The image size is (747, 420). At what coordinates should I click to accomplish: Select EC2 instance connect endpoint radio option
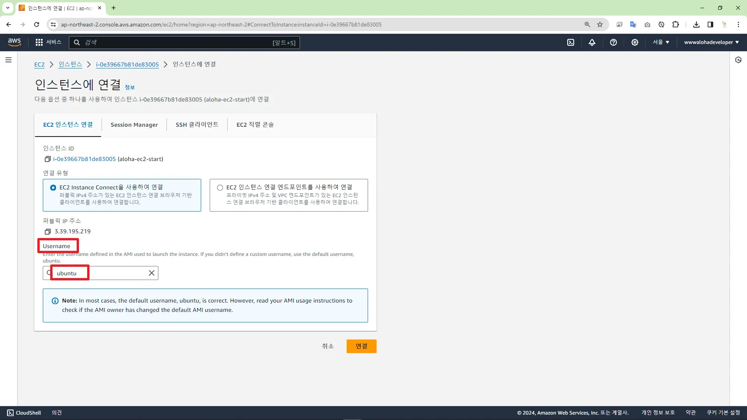pyautogui.click(x=220, y=188)
